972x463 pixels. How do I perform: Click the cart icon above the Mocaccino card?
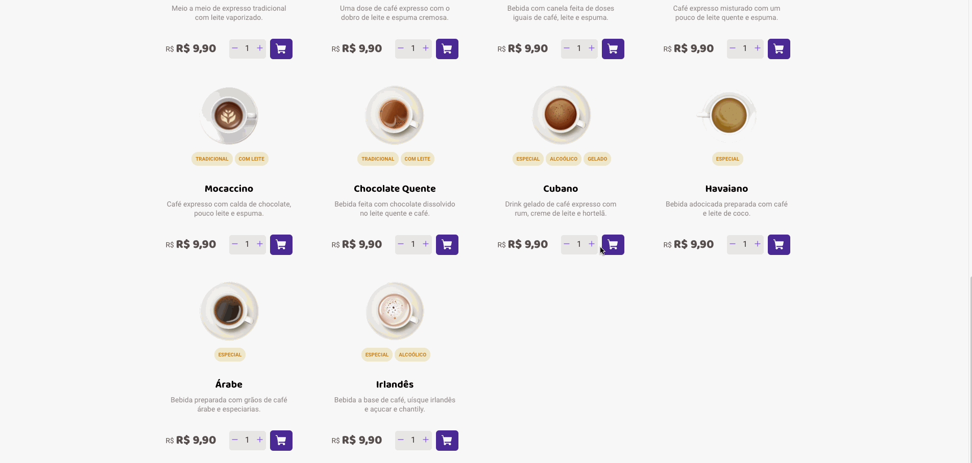(281, 48)
